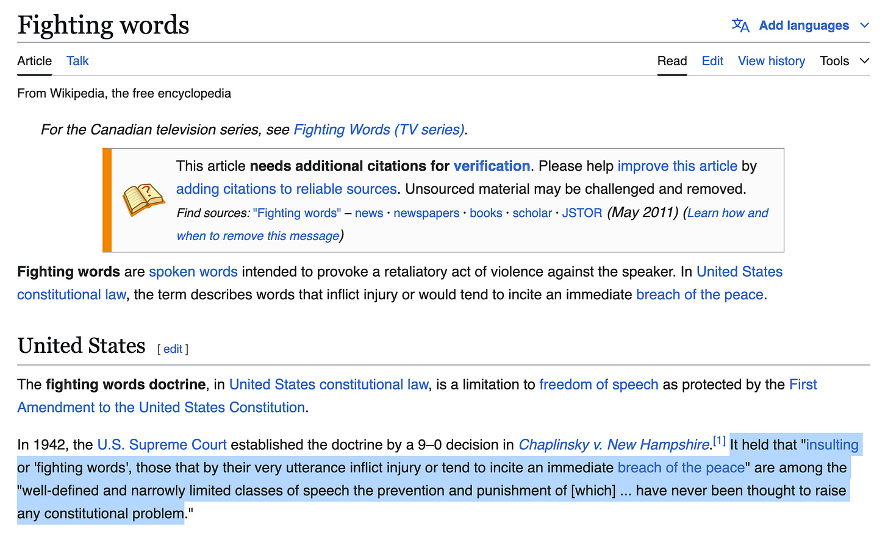The height and width of the screenshot is (543, 888).
Task: Click the improve this article link
Action: coord(678,166)
